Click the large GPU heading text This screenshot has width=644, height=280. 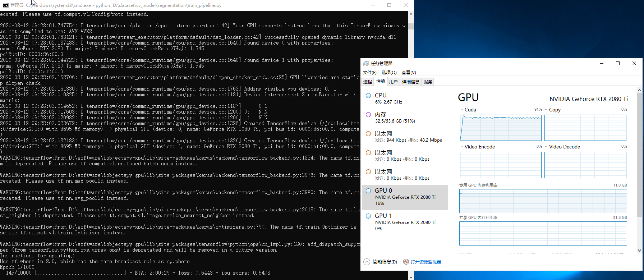[x=468, y=97]
